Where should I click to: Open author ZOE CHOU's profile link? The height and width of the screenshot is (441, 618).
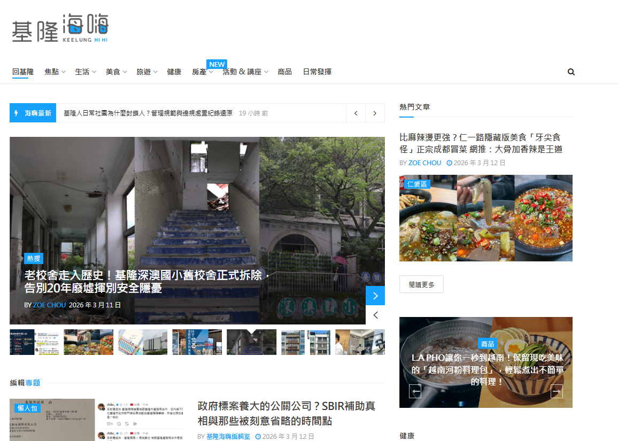pyautogui.click(x=425, y=163)
